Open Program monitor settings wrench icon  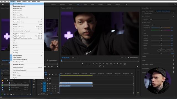click(128, 58)
